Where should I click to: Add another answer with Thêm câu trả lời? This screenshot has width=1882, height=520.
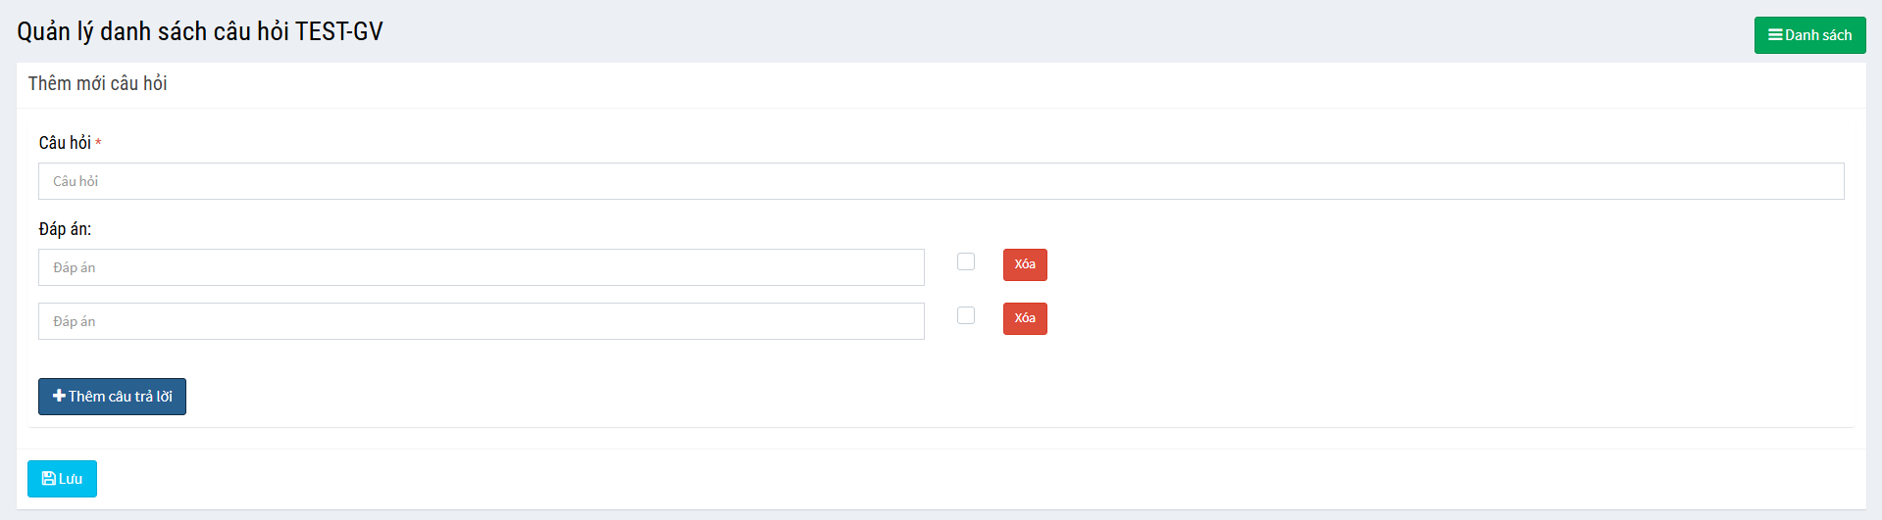coord(112,397)
